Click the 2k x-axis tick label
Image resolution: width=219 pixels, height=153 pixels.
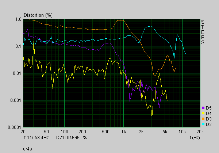coord(141,132)
